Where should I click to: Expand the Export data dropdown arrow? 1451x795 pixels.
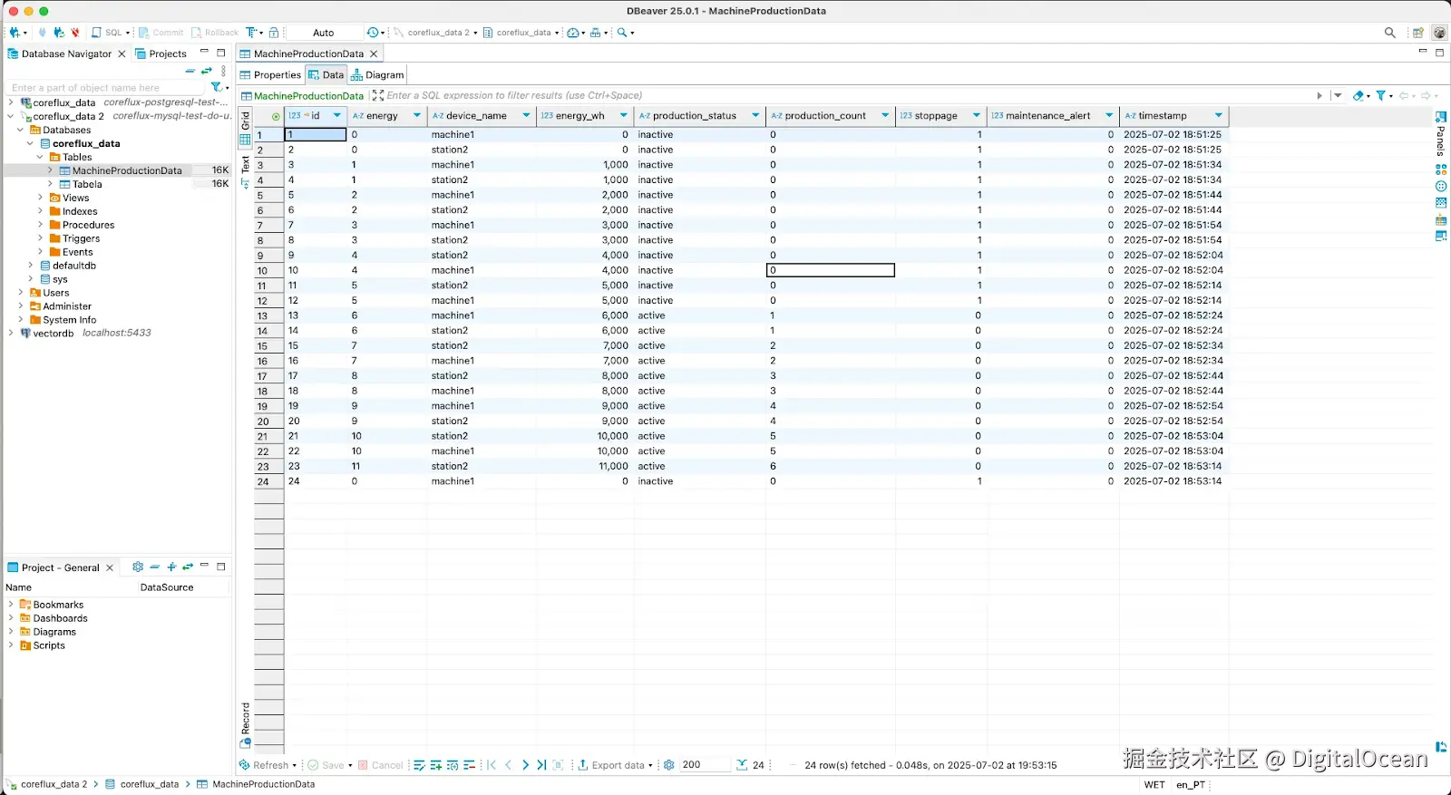[x=651, y=765]
